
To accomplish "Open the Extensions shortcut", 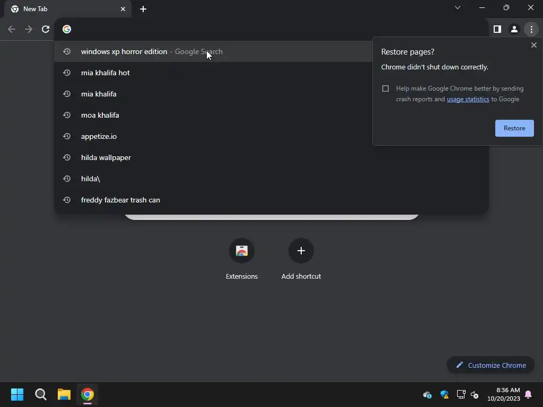I will point(242,258).
